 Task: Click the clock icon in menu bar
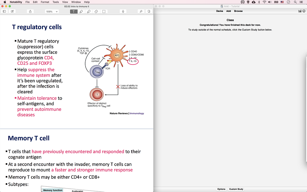pos(289,2)
